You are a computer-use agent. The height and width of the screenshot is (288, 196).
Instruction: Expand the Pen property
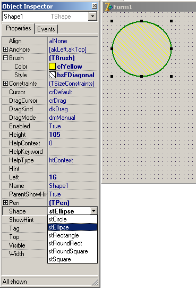(5, 203)
